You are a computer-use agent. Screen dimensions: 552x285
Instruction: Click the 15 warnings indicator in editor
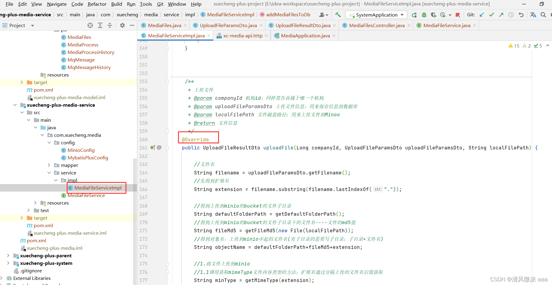(514, 46)
